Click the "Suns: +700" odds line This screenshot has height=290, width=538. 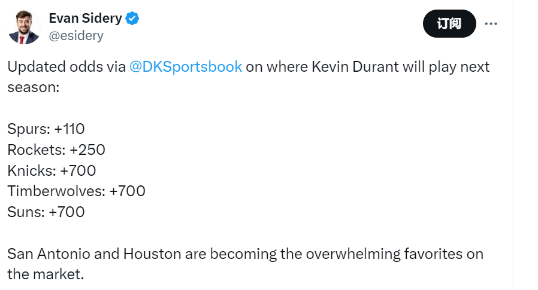point(46,212)
